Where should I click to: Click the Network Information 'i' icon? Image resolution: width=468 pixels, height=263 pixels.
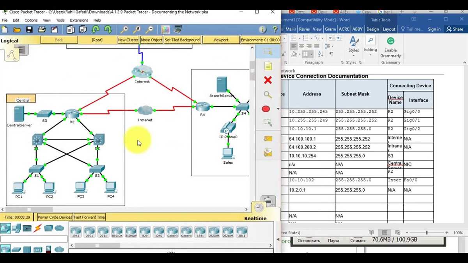262,30
